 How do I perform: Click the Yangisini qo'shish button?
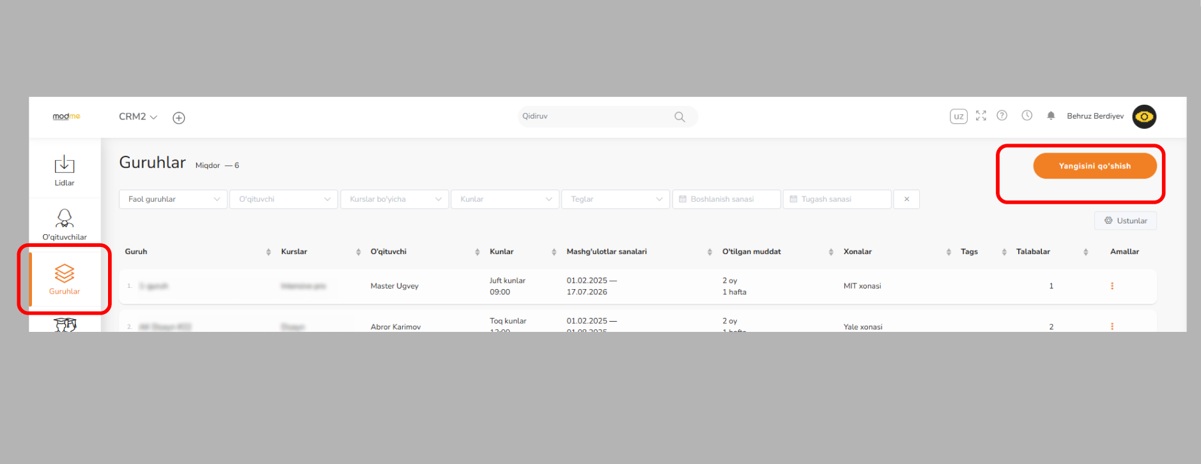1094,166
